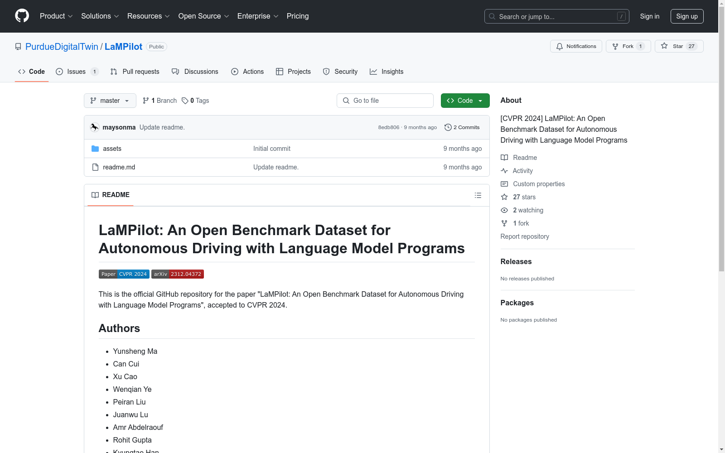The height and width of the screenshot is (453, 725).
Task: Open the Issues tab
Action: [77, 72]
